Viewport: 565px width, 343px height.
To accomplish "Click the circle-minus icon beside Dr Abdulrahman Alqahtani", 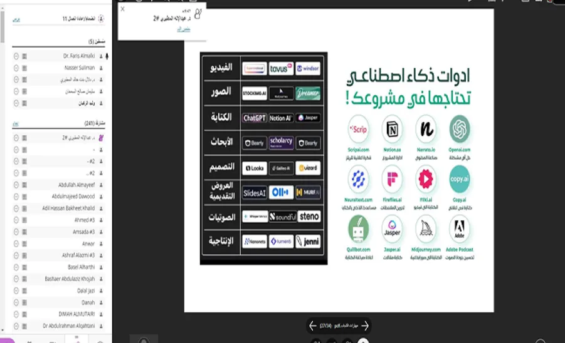I will (x=16, y=326).
